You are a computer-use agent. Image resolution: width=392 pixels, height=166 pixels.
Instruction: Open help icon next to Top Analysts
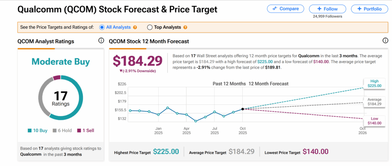click(x=185, y=28)
